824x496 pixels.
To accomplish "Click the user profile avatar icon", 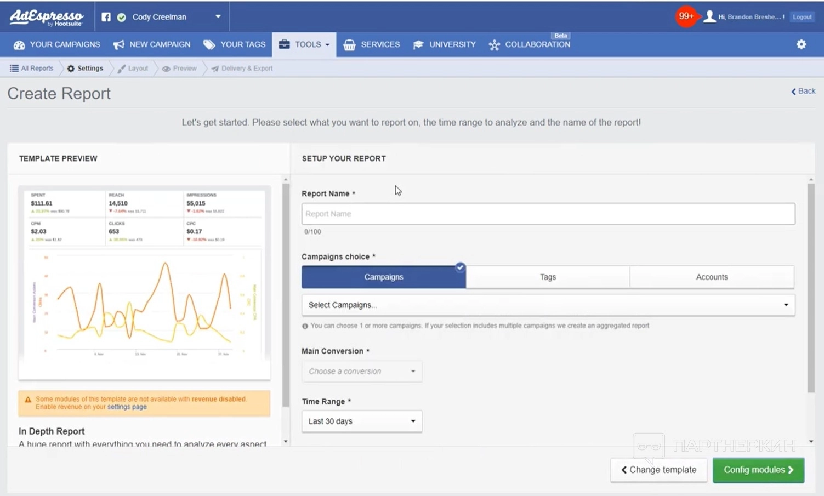I will pos(709,17).
